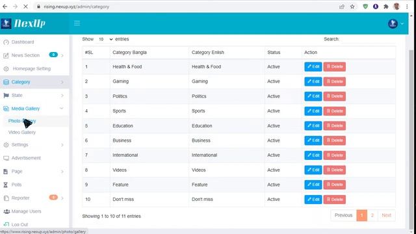416x234 pixels.
Task: Go to pagination page 2
Action: pyautogui.click(x=372, y=215)
